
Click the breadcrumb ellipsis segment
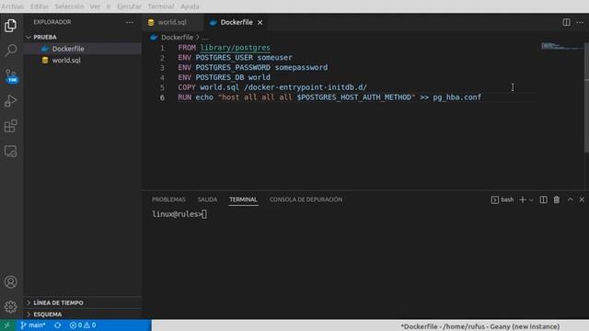(204, 38)
